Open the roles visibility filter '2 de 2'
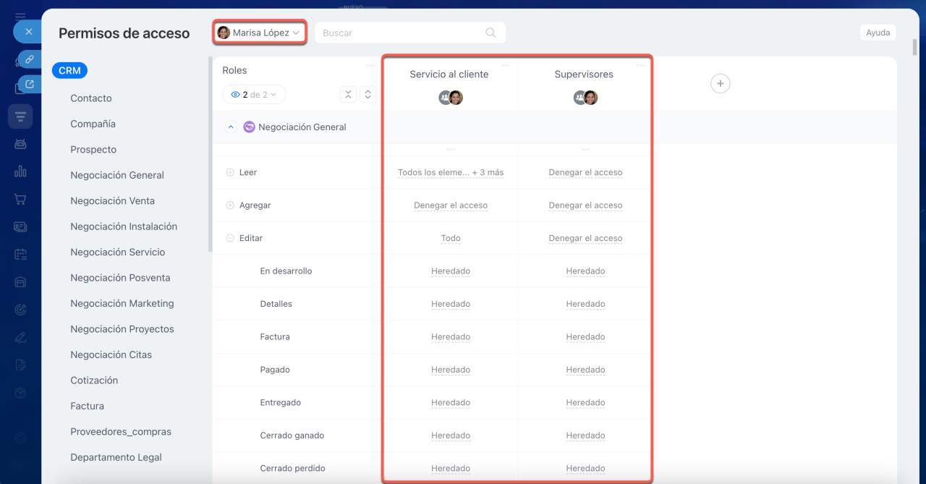The height and width of the screenshot is (484, 926). 254,95
